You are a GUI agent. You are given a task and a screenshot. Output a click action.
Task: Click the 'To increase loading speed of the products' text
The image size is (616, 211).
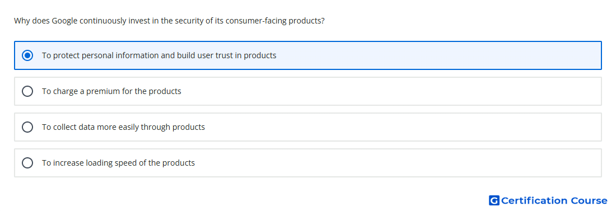tap(118, 163)
